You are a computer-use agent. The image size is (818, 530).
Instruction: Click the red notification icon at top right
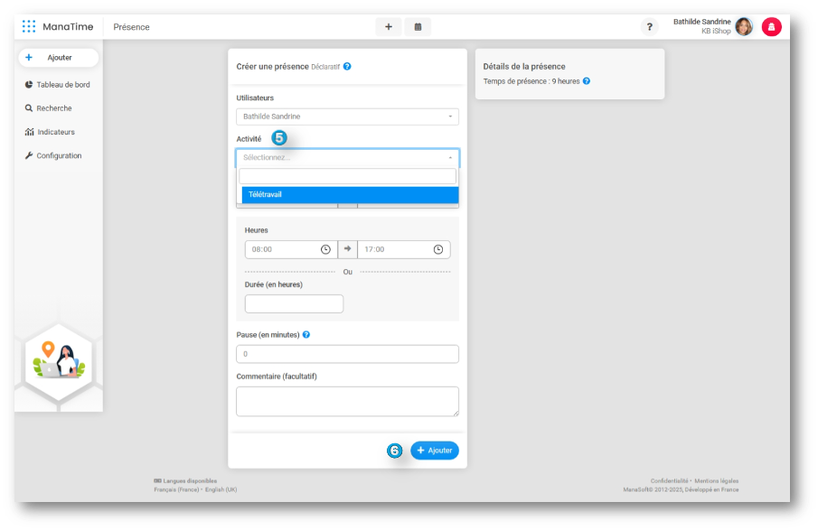coord(772,26)
